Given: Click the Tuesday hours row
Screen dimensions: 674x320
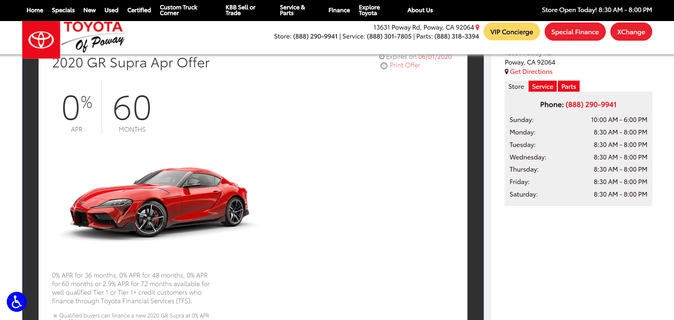Looking at the screenshot, I should (x=578, y=145).
